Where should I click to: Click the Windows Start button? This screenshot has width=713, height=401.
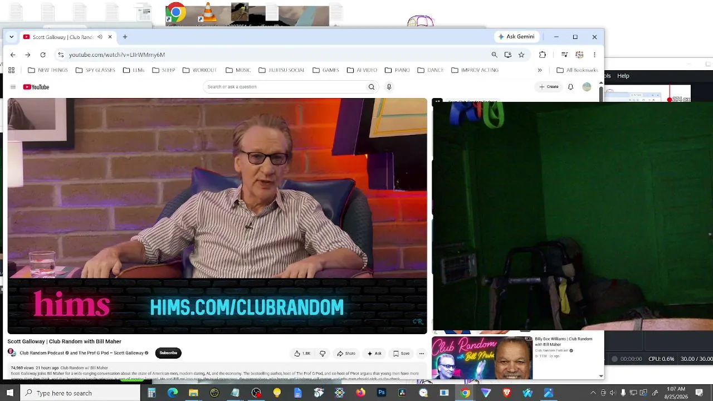click(x=10, y=393)
